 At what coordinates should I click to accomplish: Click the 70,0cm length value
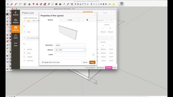103,32
